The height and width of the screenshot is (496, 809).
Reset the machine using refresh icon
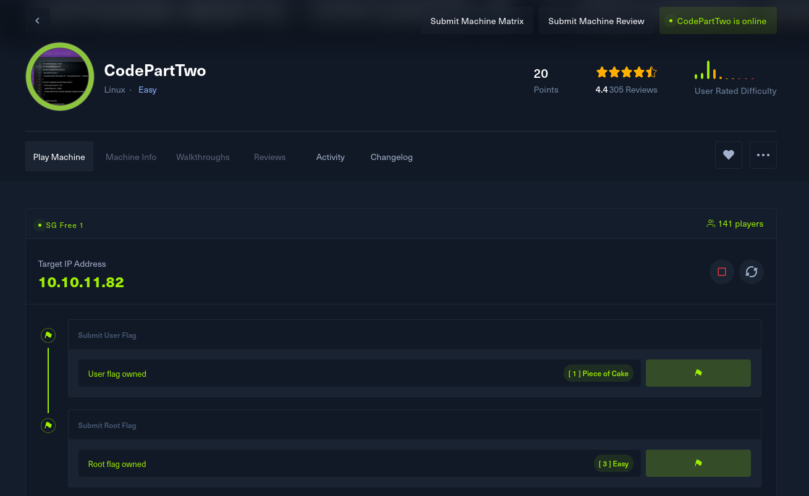point(752,272)
